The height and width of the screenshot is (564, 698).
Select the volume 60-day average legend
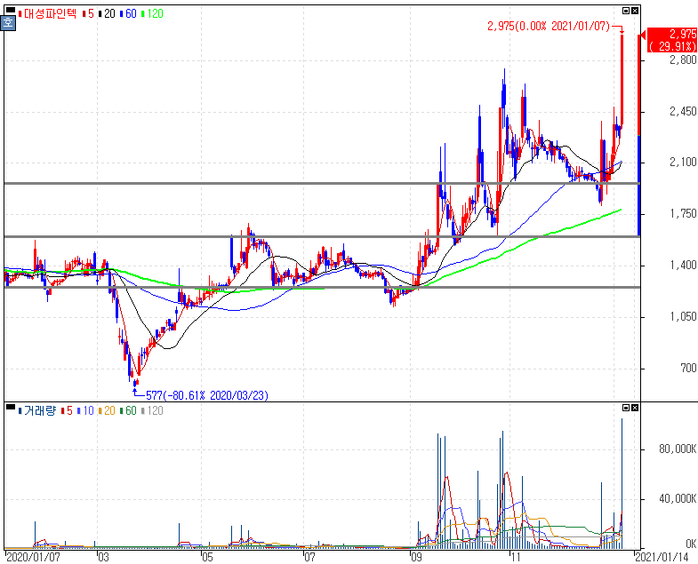point(128,410)
